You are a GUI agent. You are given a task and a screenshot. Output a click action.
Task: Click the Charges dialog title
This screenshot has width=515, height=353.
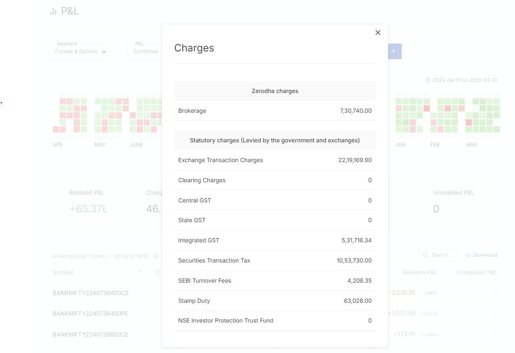pyautogui.click(x=194, y=48)
